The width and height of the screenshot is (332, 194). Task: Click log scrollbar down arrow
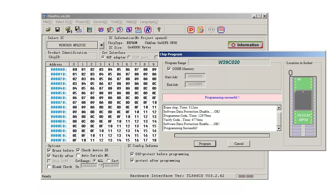279,128
